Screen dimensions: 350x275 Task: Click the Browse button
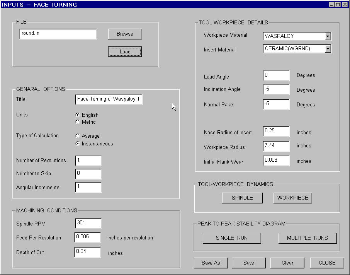(x=125, y=34)
